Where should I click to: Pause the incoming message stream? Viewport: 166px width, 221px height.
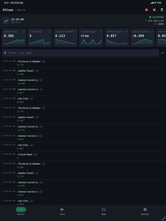coord(154,10)
